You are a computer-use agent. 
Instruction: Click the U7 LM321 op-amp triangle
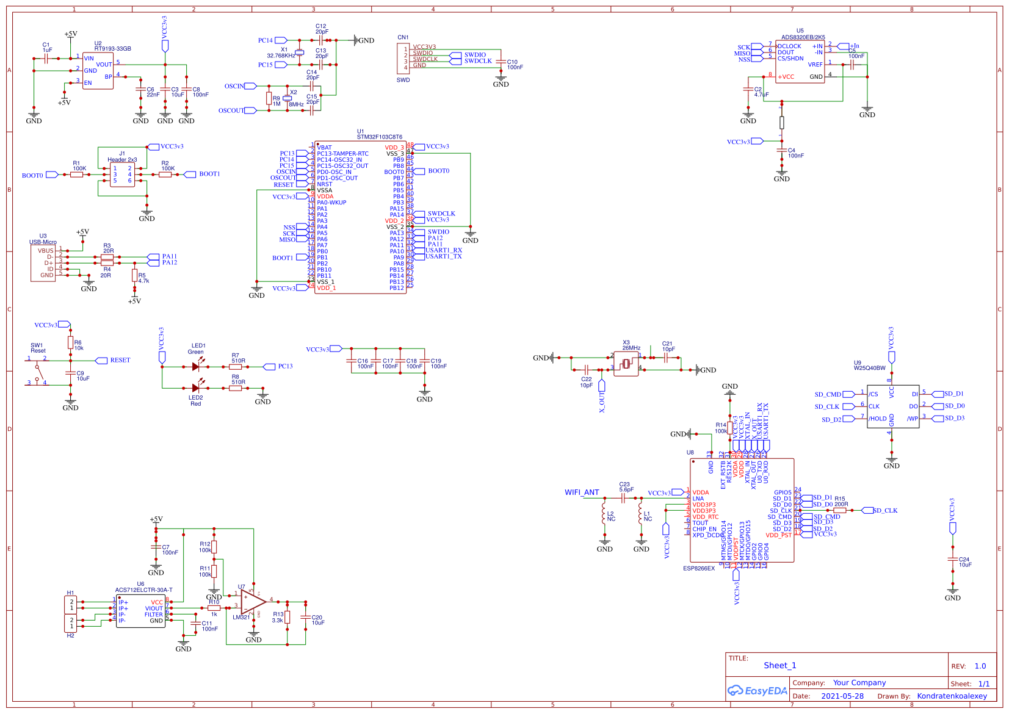(x=253, y=602)
